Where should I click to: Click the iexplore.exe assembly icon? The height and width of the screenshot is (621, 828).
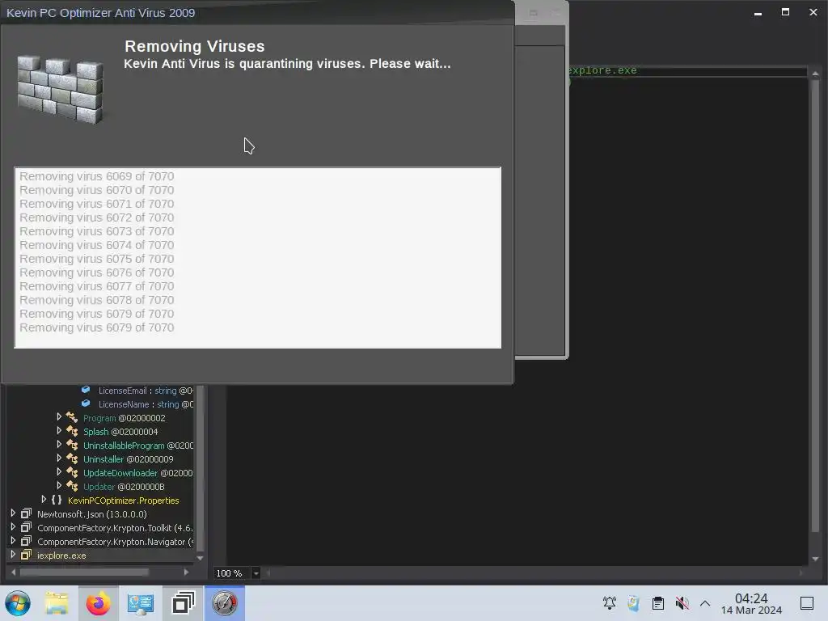pyautogui.click(x=26, y=555)
